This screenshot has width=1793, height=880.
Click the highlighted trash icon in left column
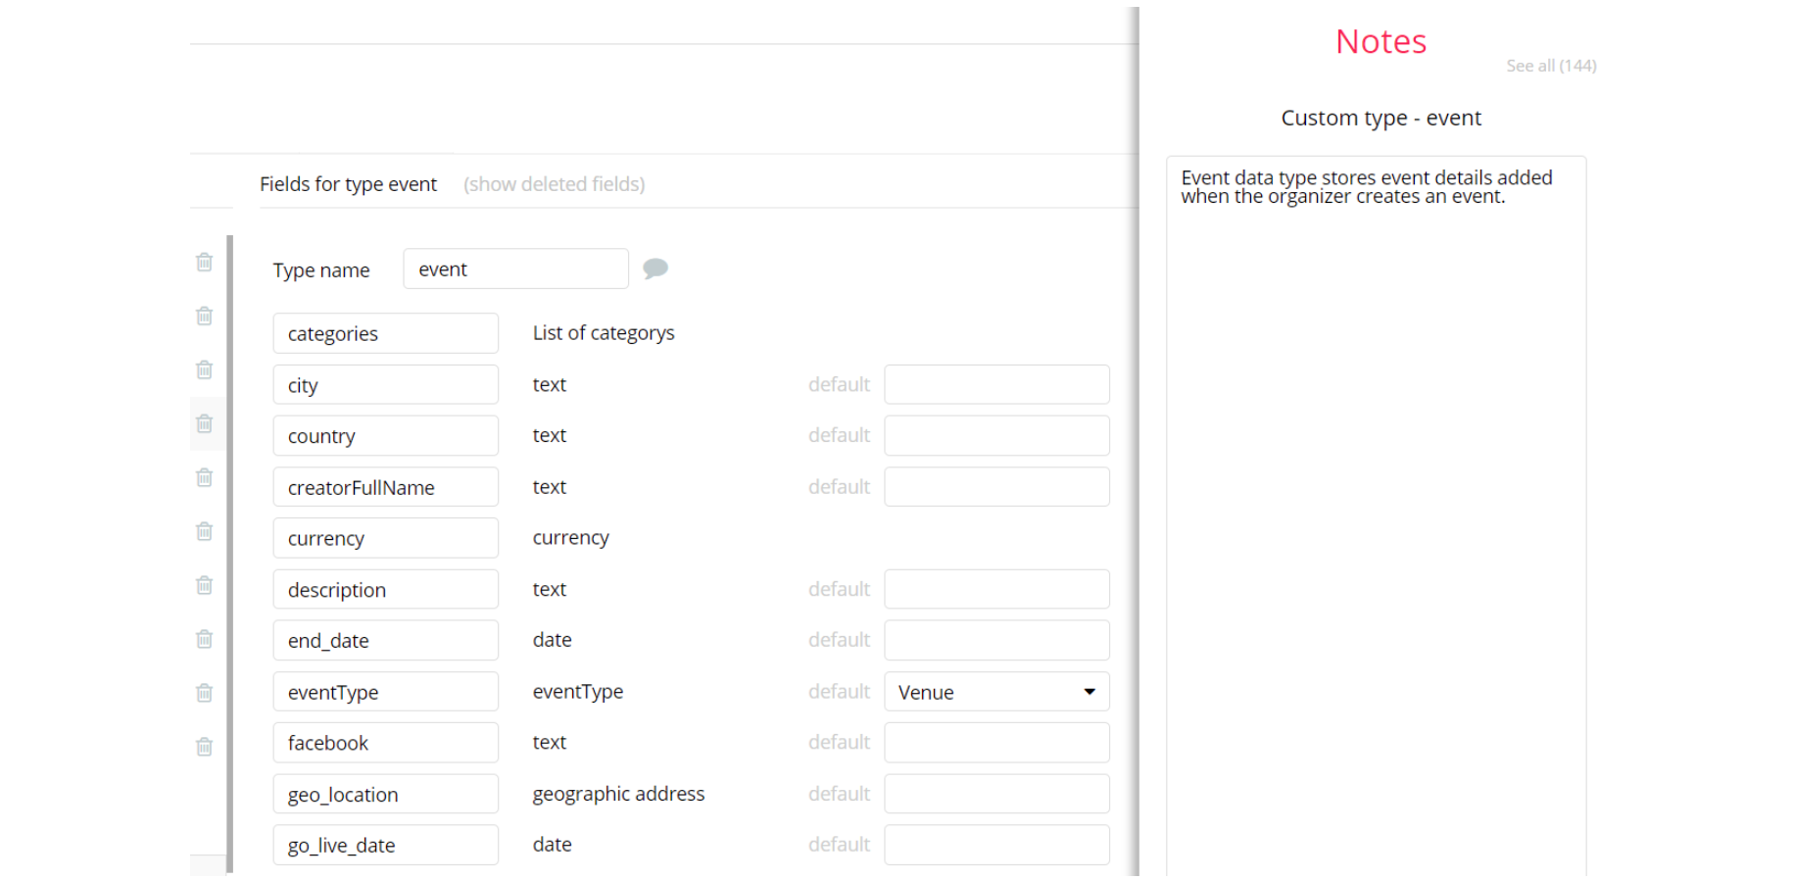204,423
